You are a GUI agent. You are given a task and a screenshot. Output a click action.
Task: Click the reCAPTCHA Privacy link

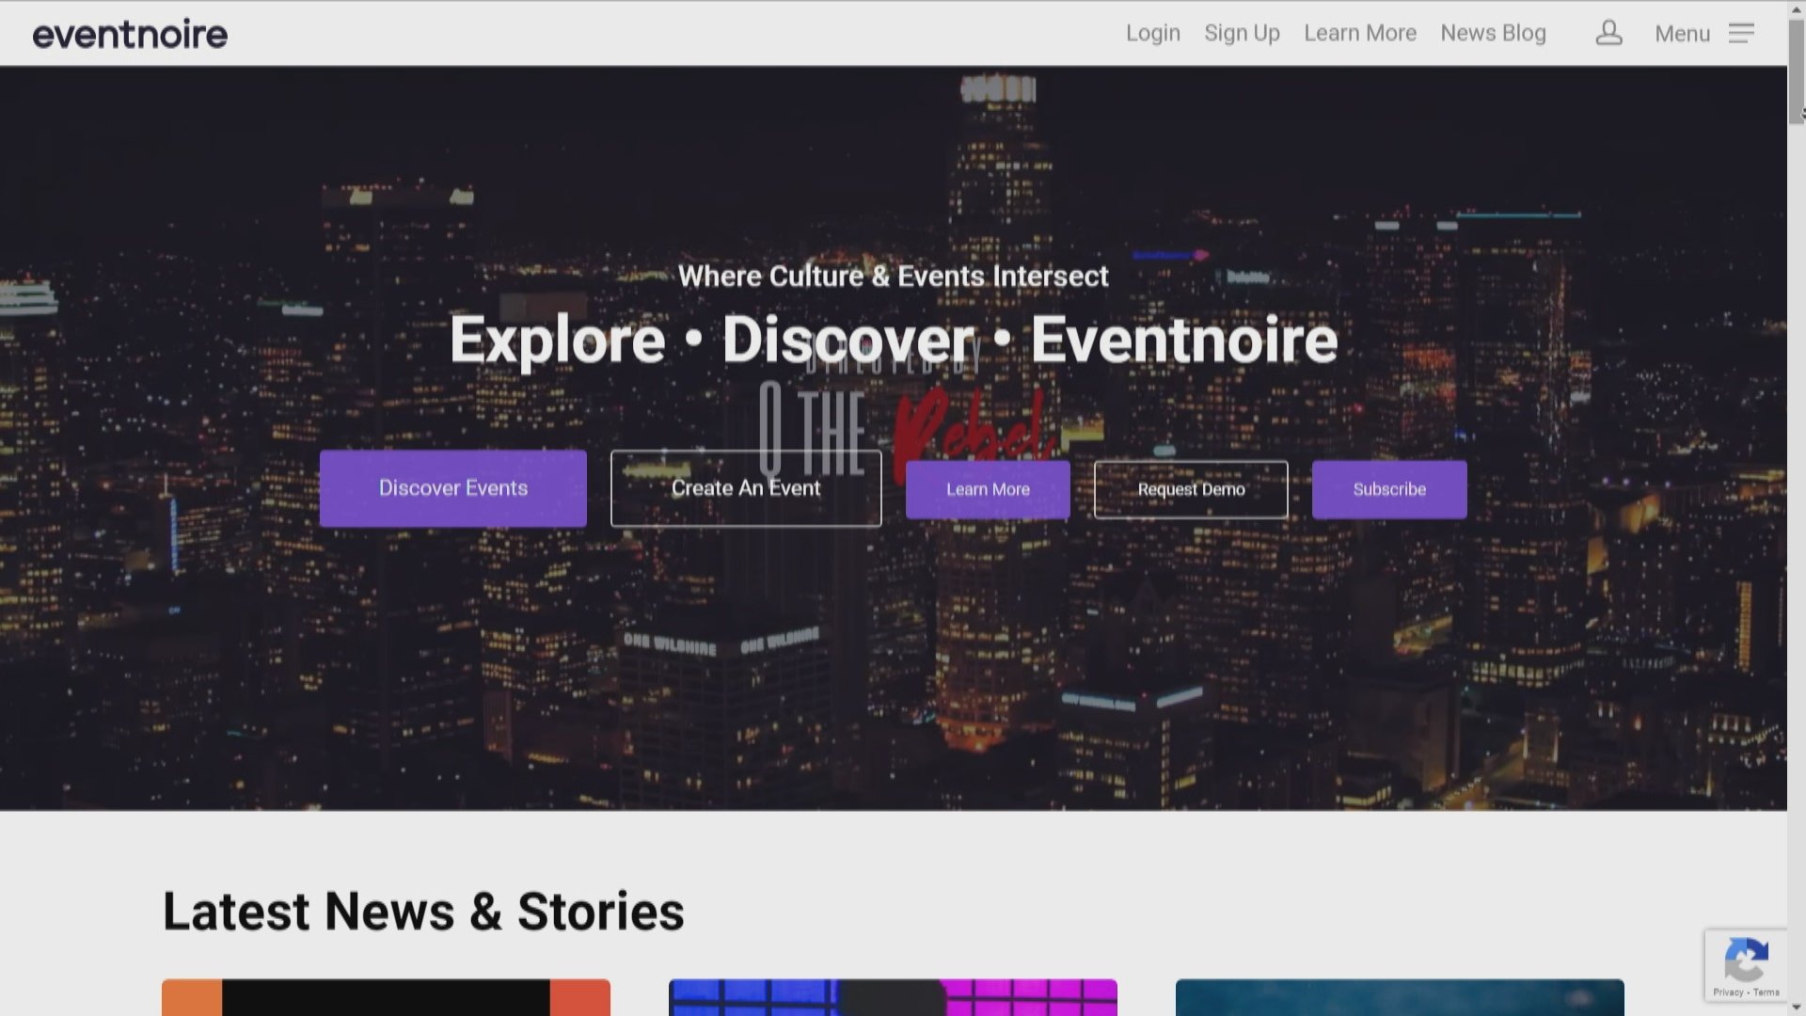click(x=1728, y=992)
